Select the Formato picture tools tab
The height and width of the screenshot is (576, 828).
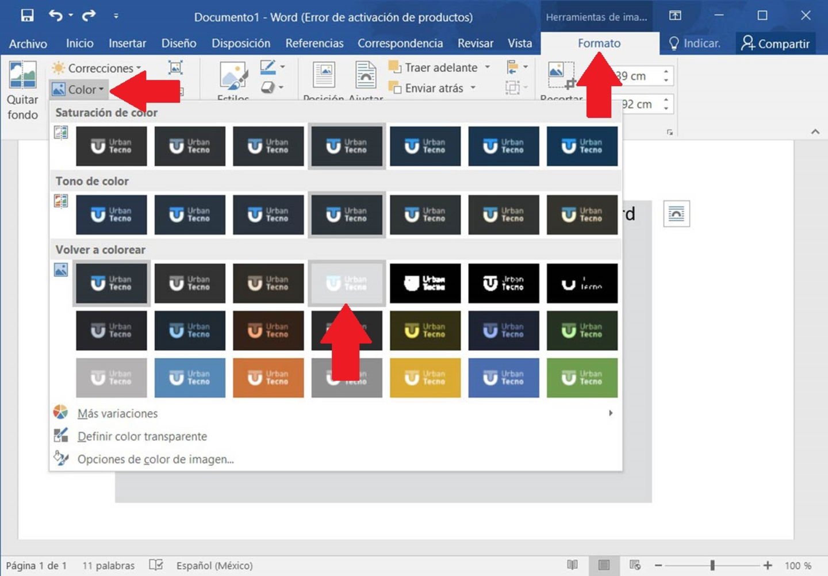tap(599, 43)
